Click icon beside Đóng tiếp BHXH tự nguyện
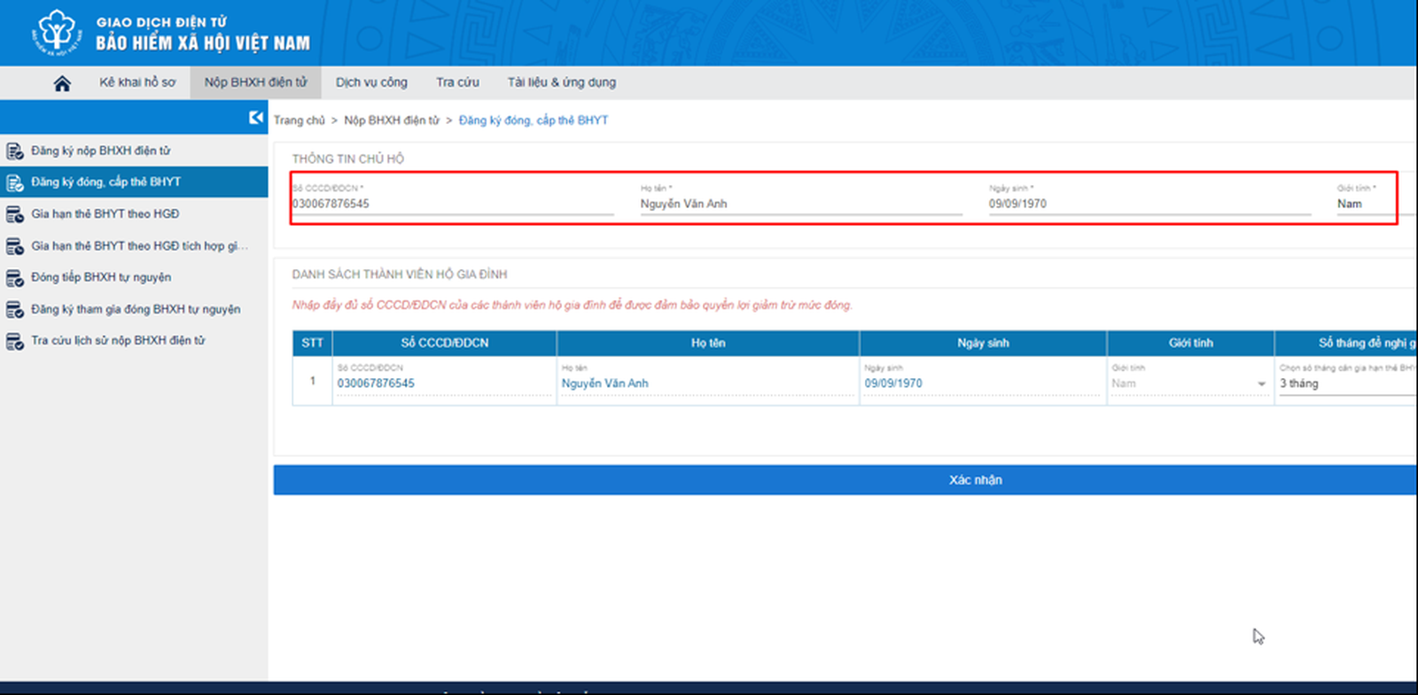The height and width of the screenshot is (695, 1418). [x=15, y=278]
